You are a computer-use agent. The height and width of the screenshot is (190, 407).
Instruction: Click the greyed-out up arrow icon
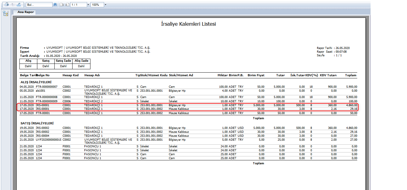(x=12, y=5)
